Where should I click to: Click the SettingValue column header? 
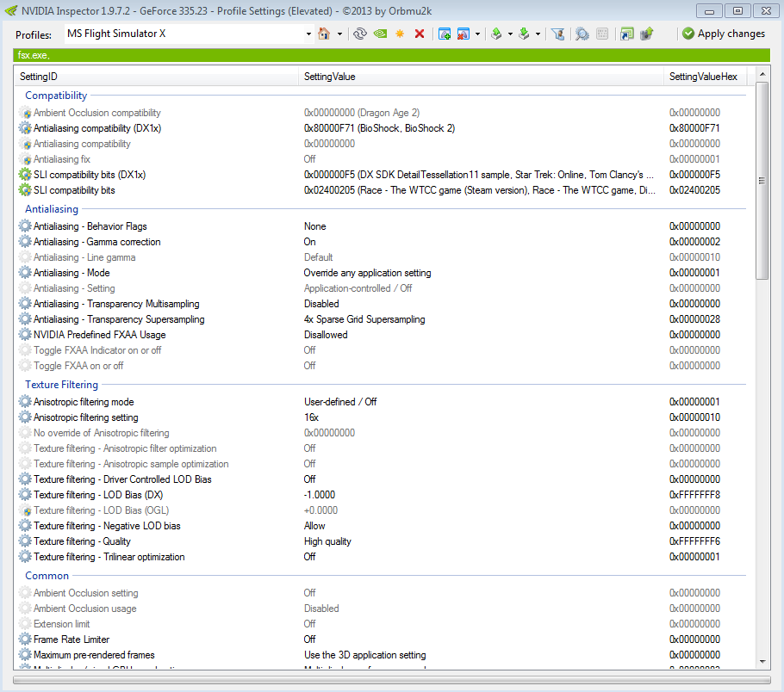tap(481, 77)
